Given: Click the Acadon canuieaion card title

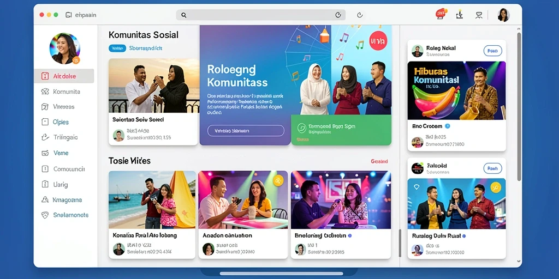Looking at the screenshot, I should [228, 235].
